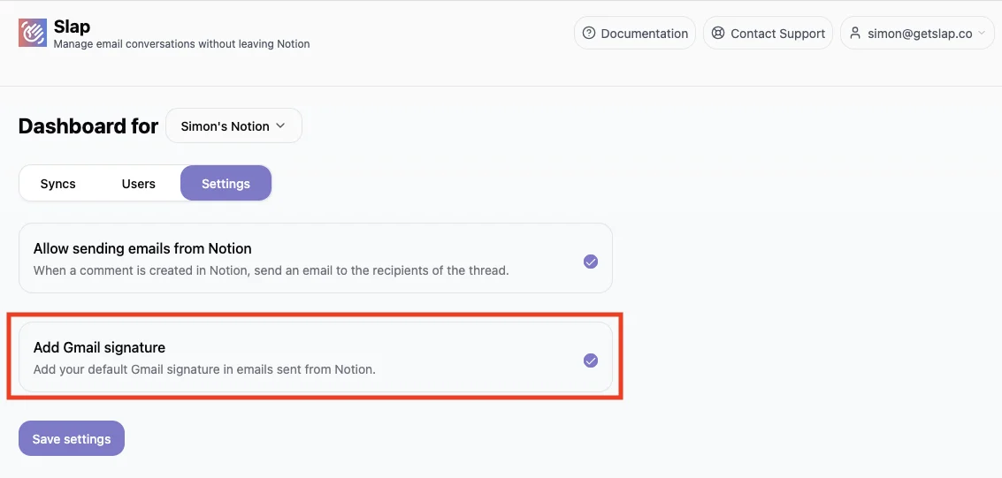The height and width of the screenshot is (478, 1002).
Task: Click the user profile icon beside the email
Action: (855, 34)
